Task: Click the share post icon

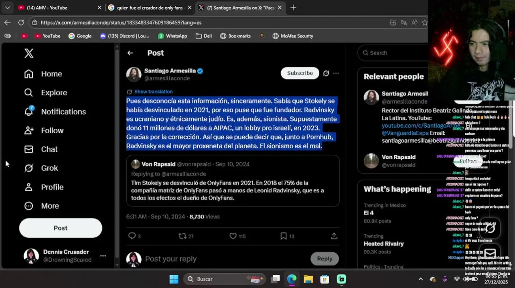Action: click(x=334, y=236)
